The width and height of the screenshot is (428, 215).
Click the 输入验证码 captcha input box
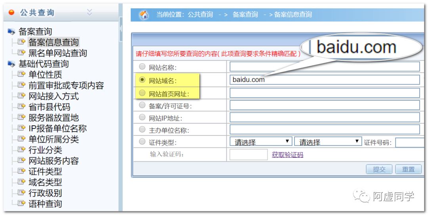pos(248,155)
